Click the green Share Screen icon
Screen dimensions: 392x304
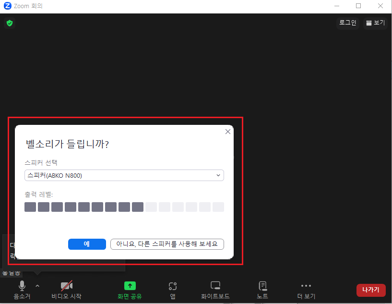[x=130, y=286]
